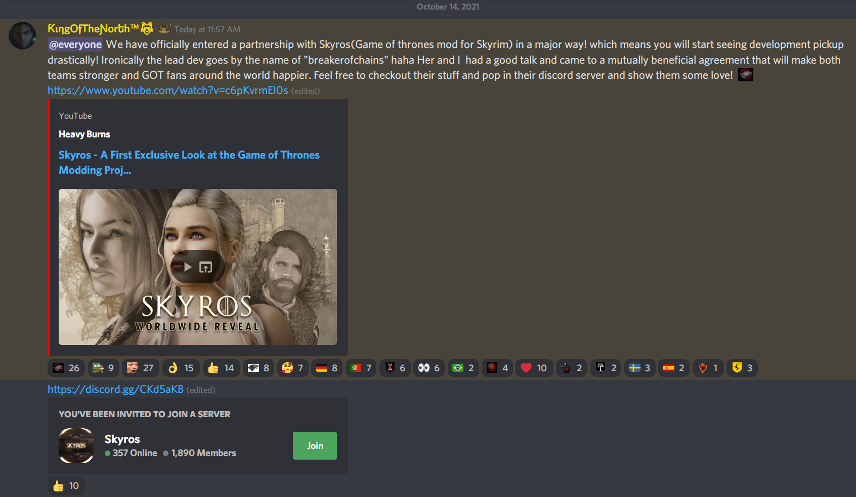Toggle the thumbs up reaction with 14
Viewport: 856px width, 497px height.
coord(221,368)
